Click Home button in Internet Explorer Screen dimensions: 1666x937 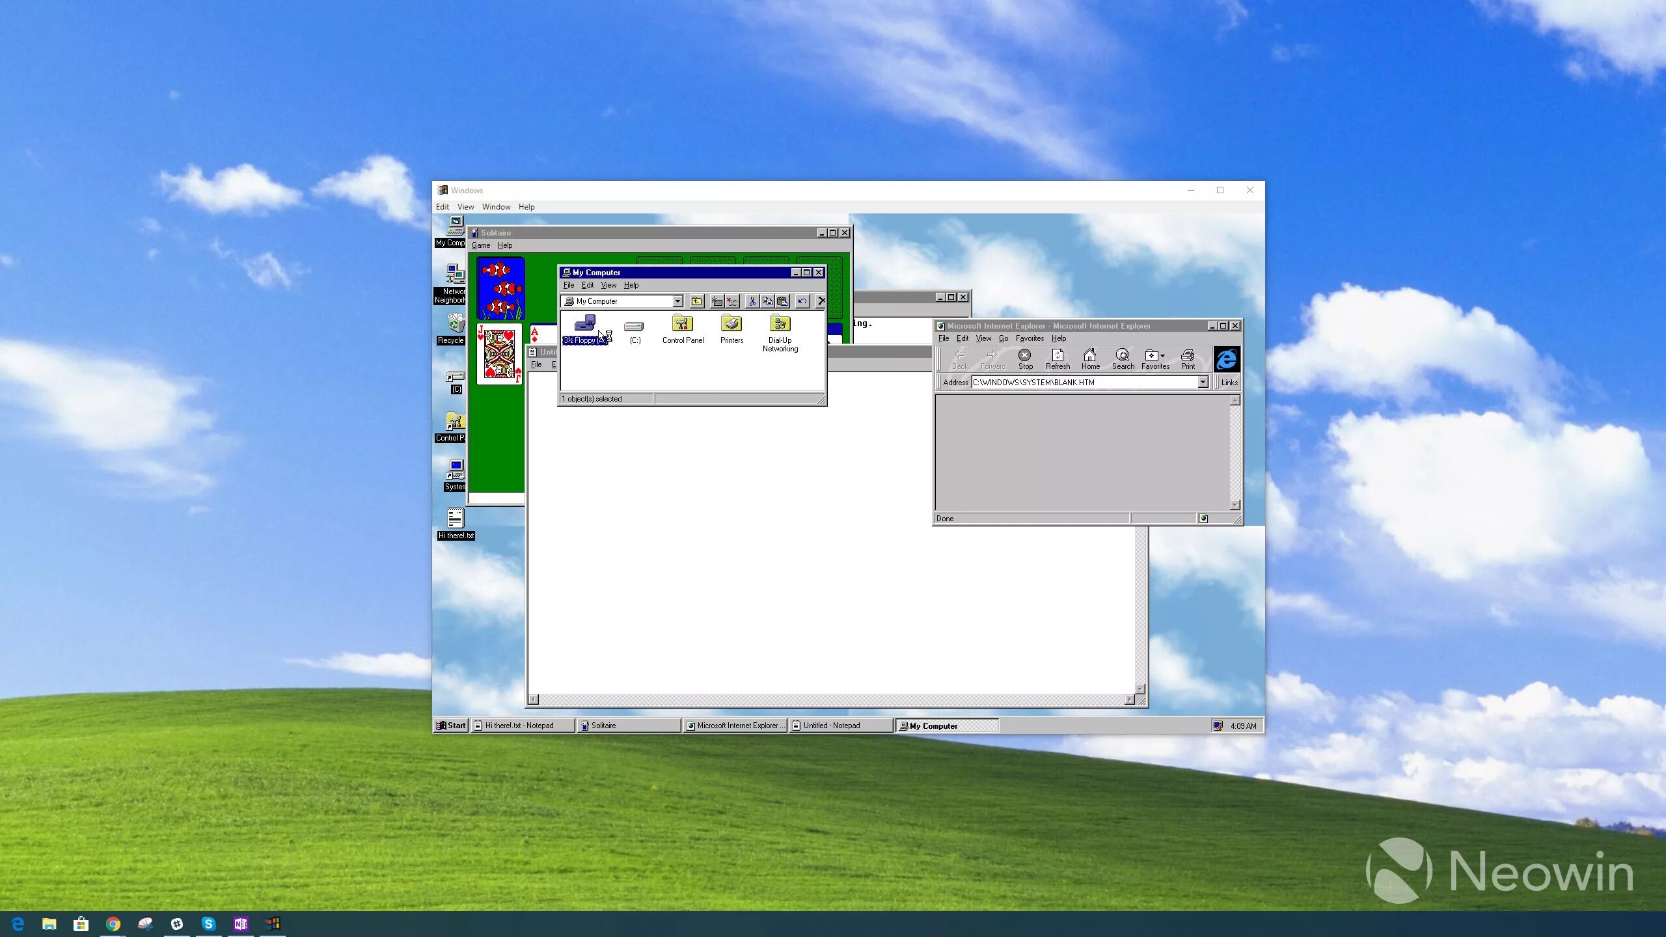[1090, 359]
